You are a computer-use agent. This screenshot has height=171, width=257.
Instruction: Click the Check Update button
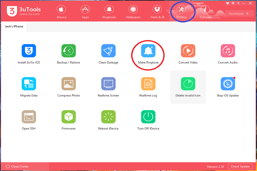pyautogui.click(x=240, y=166)
